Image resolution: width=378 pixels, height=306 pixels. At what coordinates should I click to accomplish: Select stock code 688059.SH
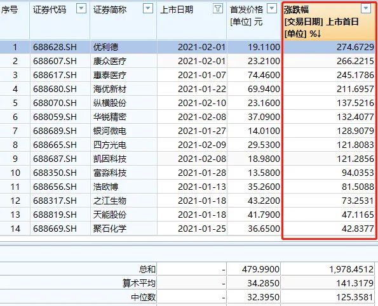tap(55, 117)
